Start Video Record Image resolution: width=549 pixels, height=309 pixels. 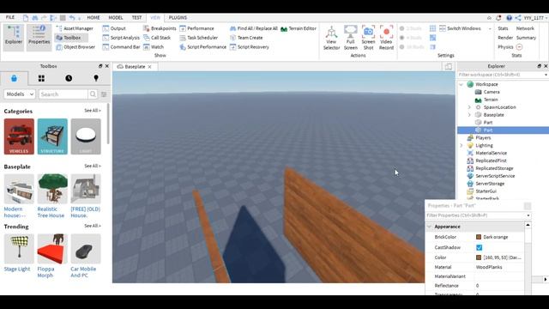point(386,38)
